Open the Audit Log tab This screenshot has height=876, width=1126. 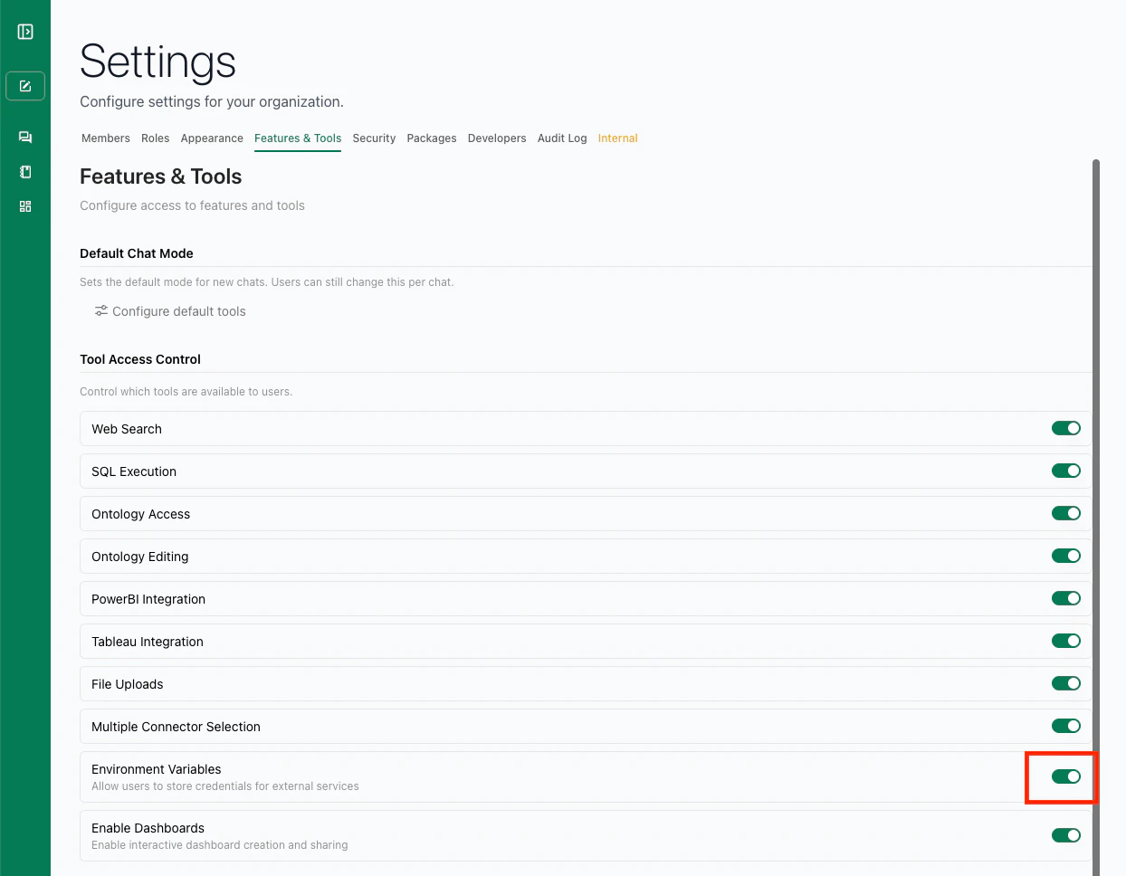pos(561,138)
